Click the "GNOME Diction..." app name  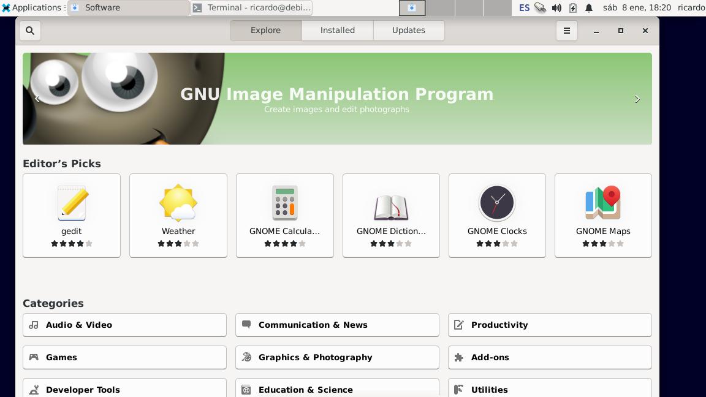pos(391,231)
